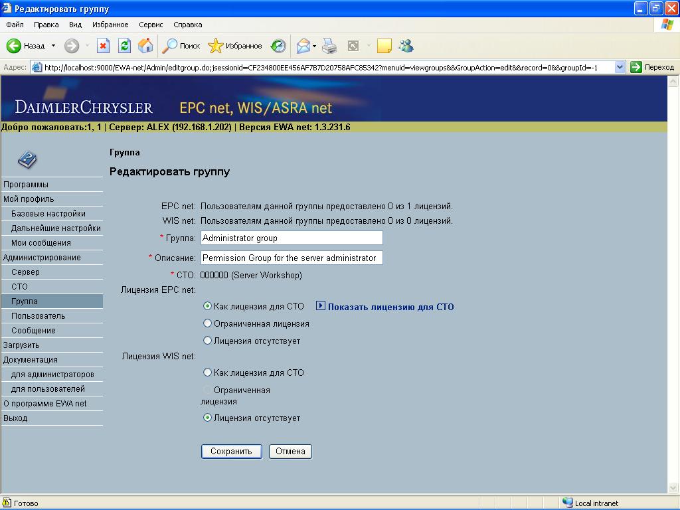Open the Сервис menu
The image size is (680, 510).
tap(151, 25)
